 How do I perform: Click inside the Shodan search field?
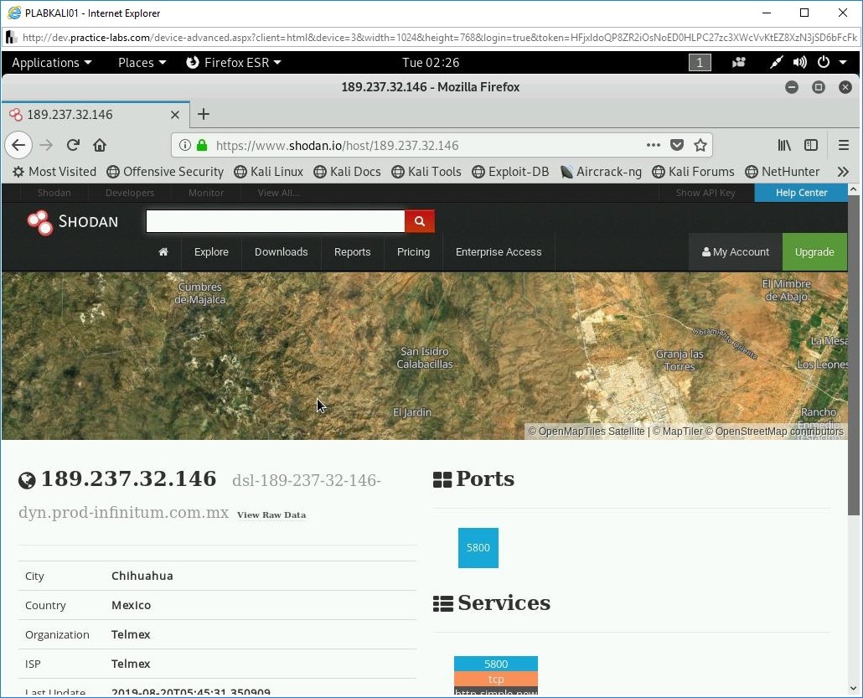[276, 221]
